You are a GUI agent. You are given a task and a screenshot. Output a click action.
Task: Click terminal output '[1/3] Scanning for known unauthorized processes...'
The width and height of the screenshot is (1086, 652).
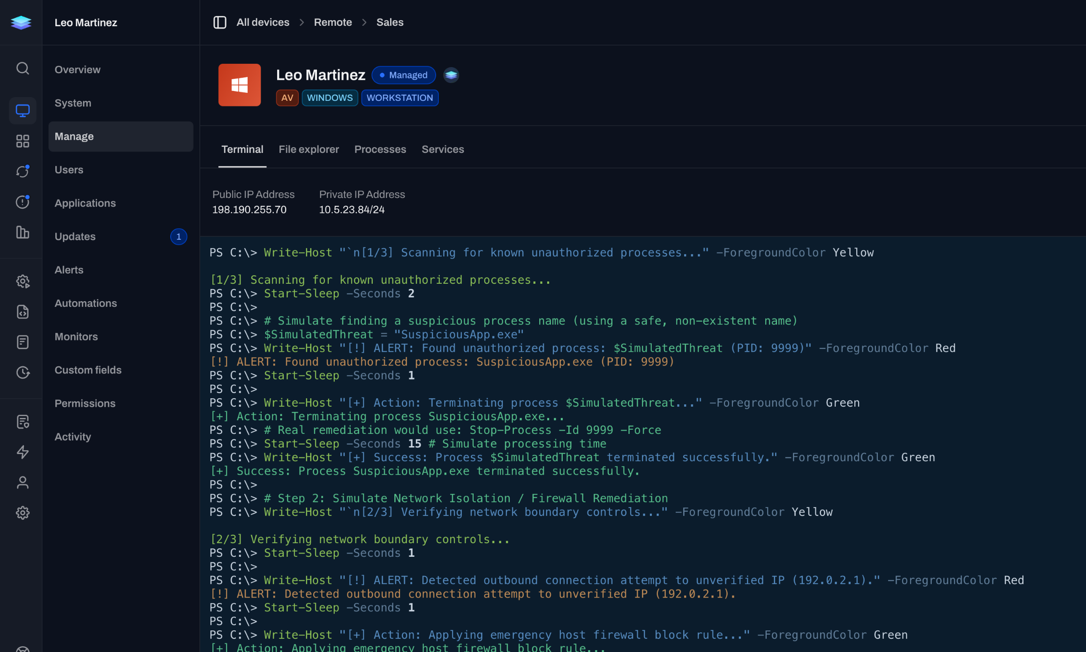tap(380, 280)
